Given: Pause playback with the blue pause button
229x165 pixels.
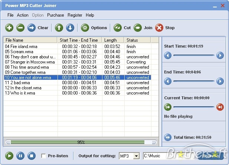Looking at the screenshot, I should pyautogui.click(x=20, y=156).
